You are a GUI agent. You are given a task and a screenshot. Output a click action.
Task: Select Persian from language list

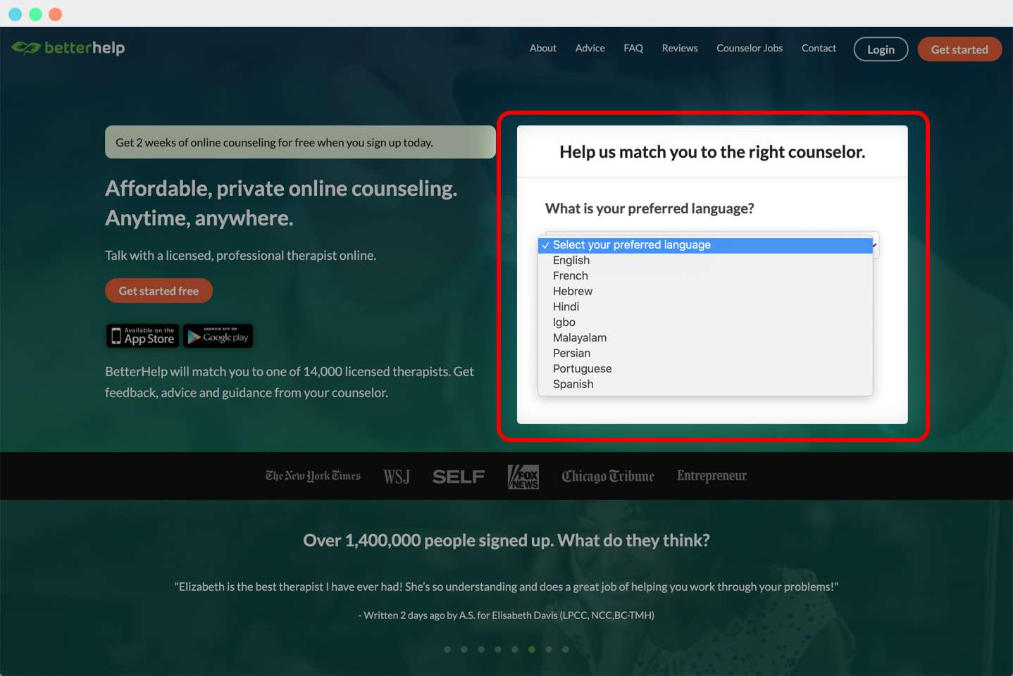pyautogui.click(x=705, y=353)
